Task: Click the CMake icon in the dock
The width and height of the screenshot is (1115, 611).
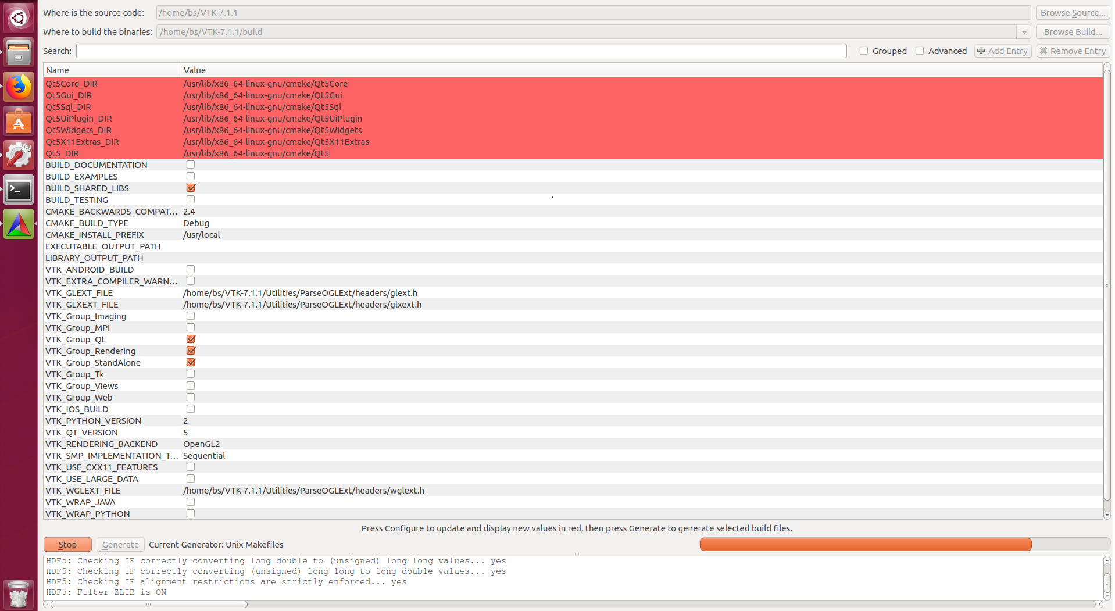Action: [19, 224]
